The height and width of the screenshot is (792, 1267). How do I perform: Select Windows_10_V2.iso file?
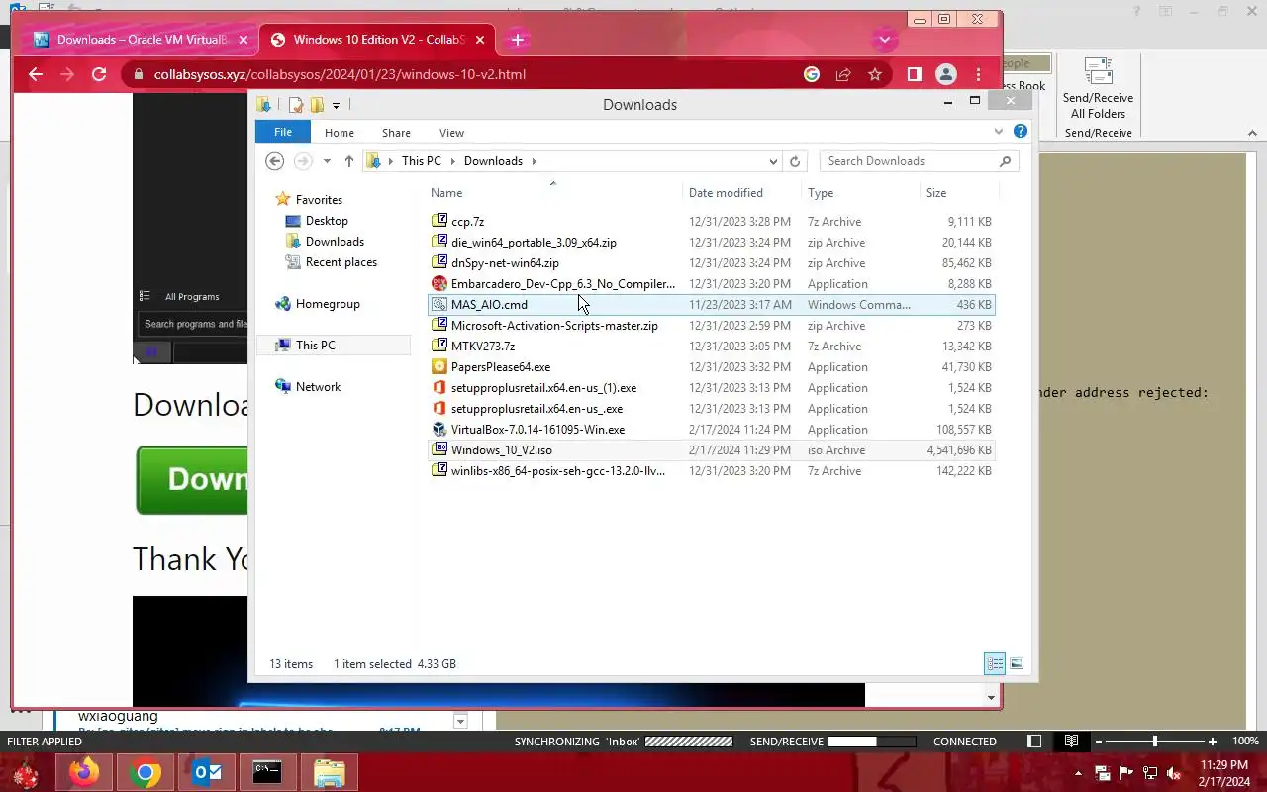[x=711, y=450]
